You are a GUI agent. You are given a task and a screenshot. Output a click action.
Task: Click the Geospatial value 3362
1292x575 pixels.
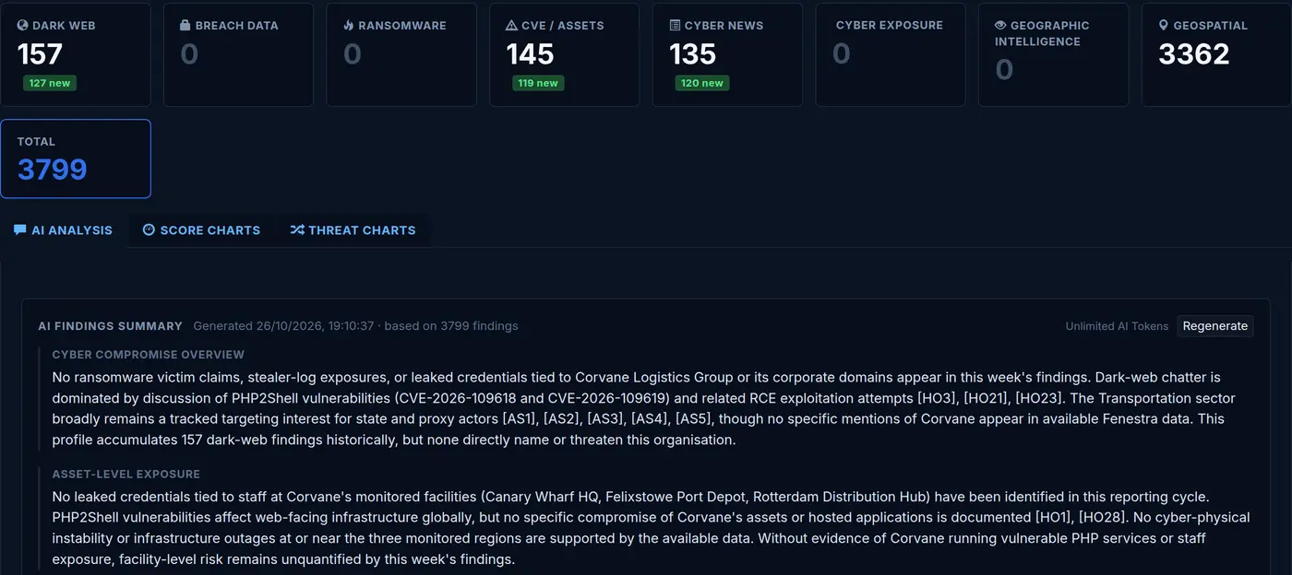(x=1194, y=54)
